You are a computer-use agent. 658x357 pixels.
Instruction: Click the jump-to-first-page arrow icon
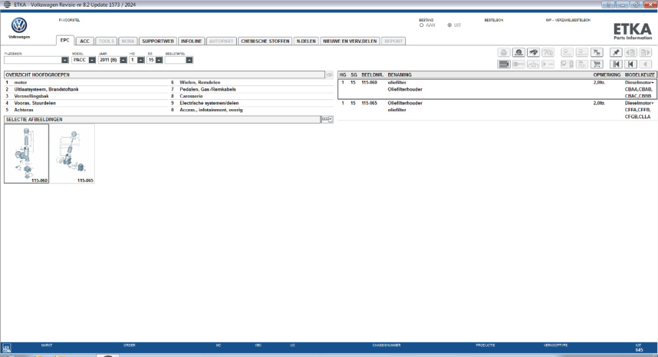click(616, 64)
